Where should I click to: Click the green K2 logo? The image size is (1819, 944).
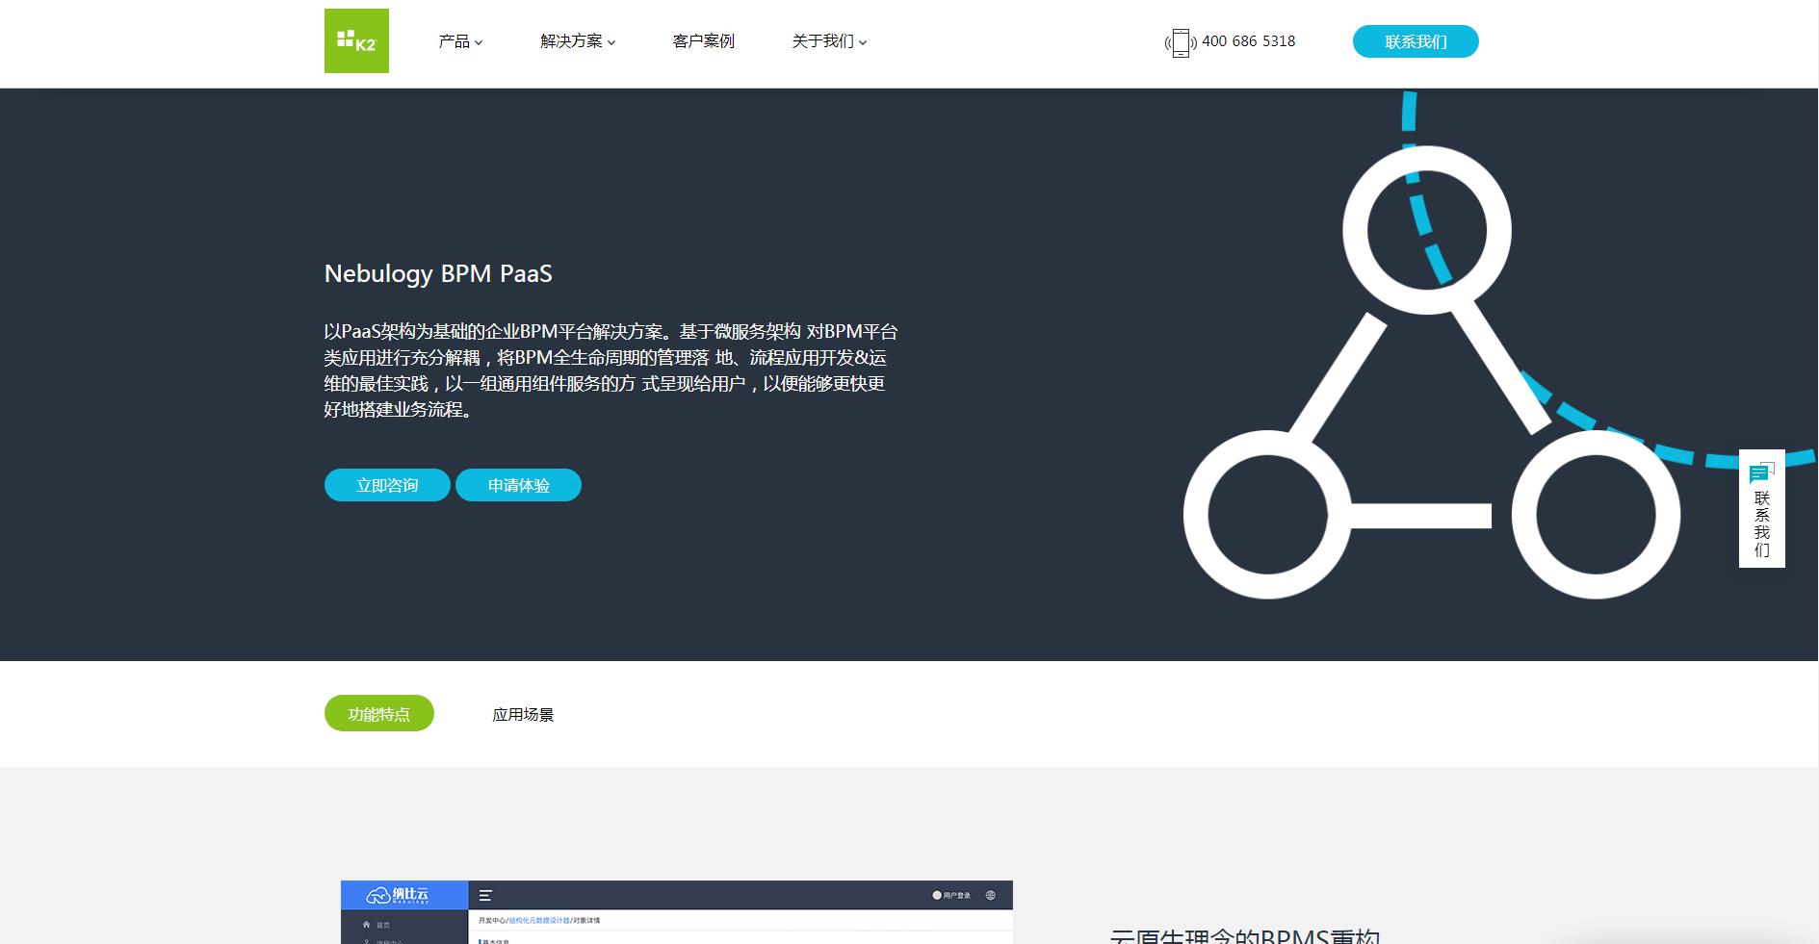pos(356,40)
